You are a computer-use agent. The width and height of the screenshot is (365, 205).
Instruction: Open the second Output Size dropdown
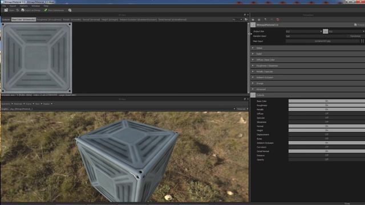[x=347, y=31]
